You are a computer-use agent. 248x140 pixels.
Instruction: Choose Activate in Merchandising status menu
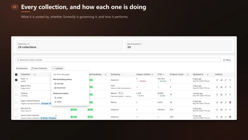59,84
